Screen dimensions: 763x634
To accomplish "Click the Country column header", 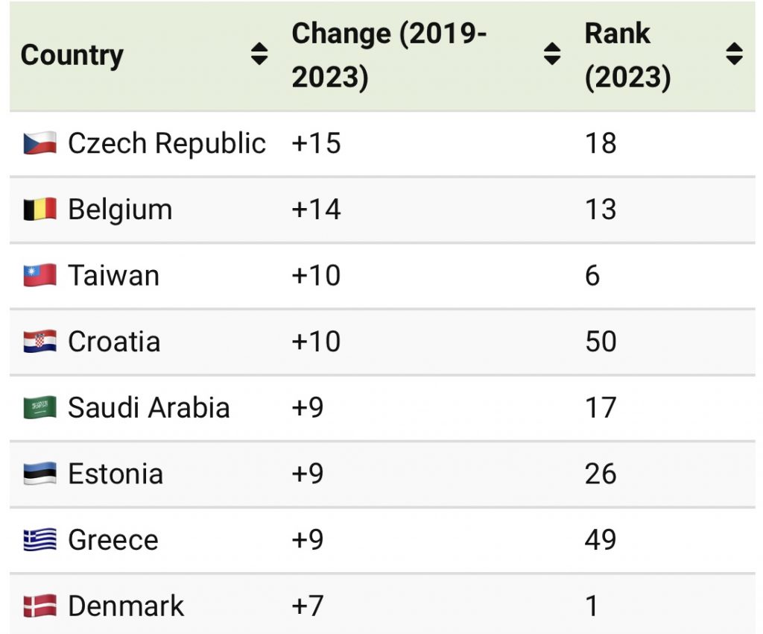I will click(72, 55).
